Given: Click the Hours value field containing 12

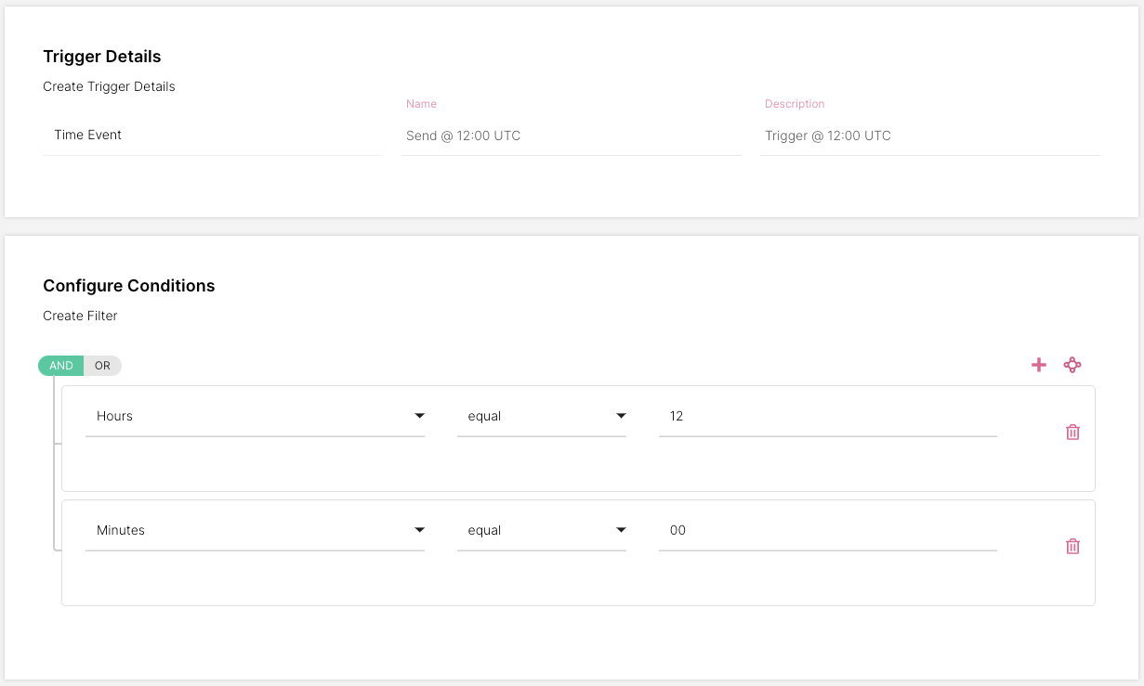Looking at the screenshot, I should (827, 417).
